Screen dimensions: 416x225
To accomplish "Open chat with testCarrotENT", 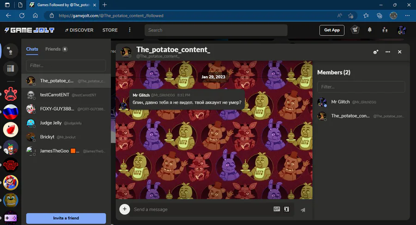I will coord(66,95).
